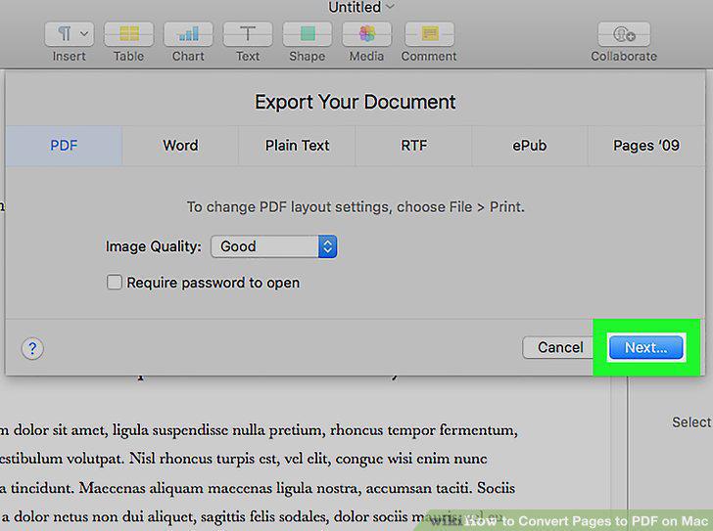
Task: Open the Image Quality dropdown
Action: click(274, 246)
